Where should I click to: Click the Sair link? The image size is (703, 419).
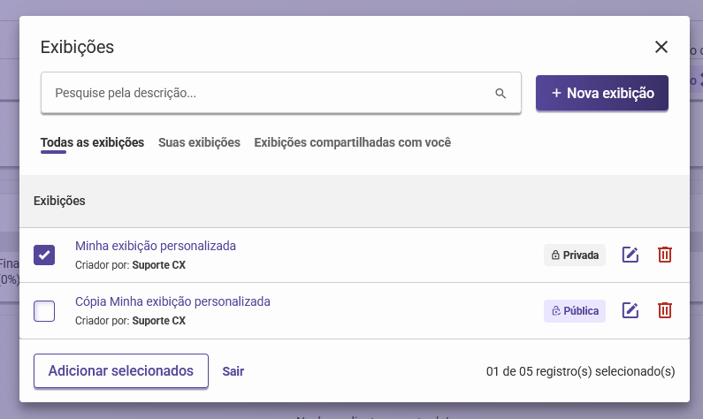(x=233, y=371)
